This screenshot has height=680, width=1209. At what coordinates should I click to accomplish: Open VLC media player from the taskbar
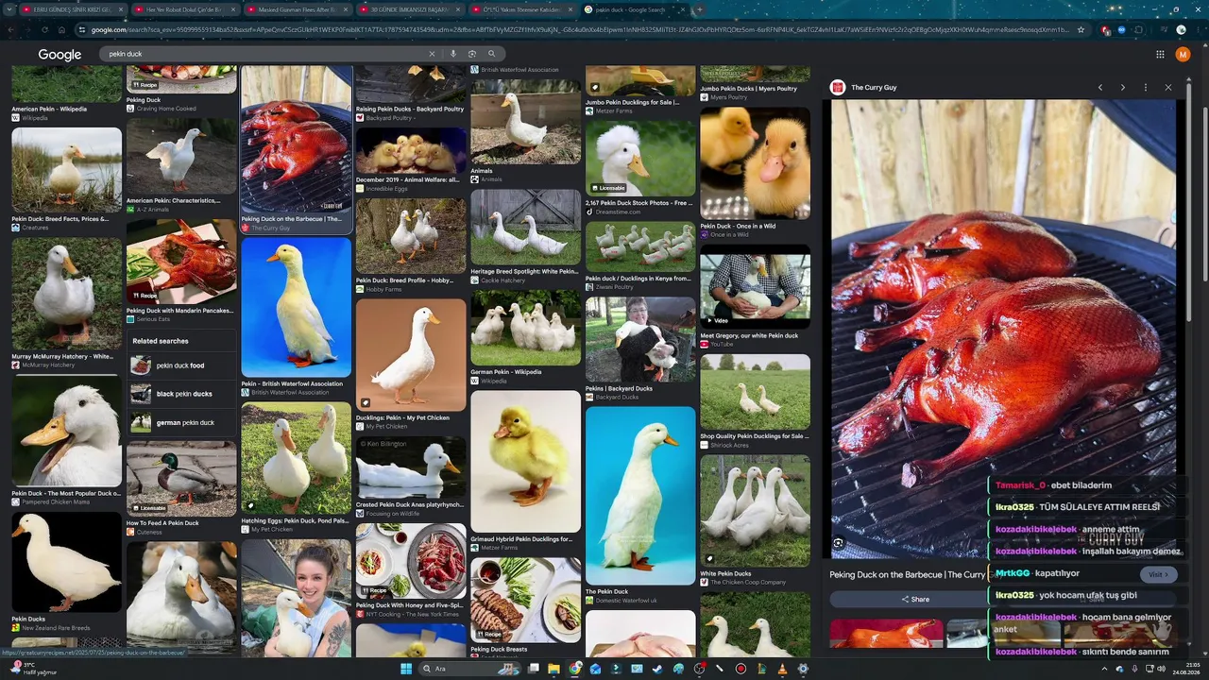click(x=782, y=669)
